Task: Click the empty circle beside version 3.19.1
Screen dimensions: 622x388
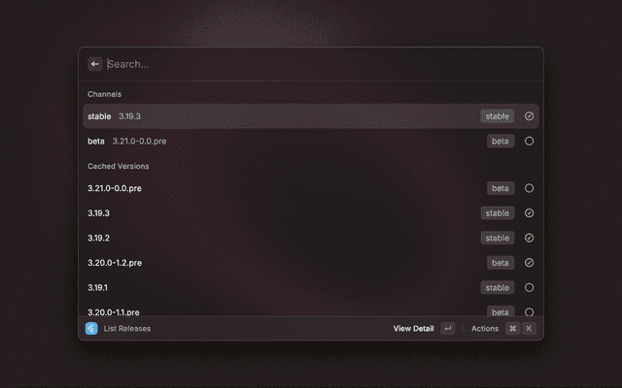Action: point(529,287)
